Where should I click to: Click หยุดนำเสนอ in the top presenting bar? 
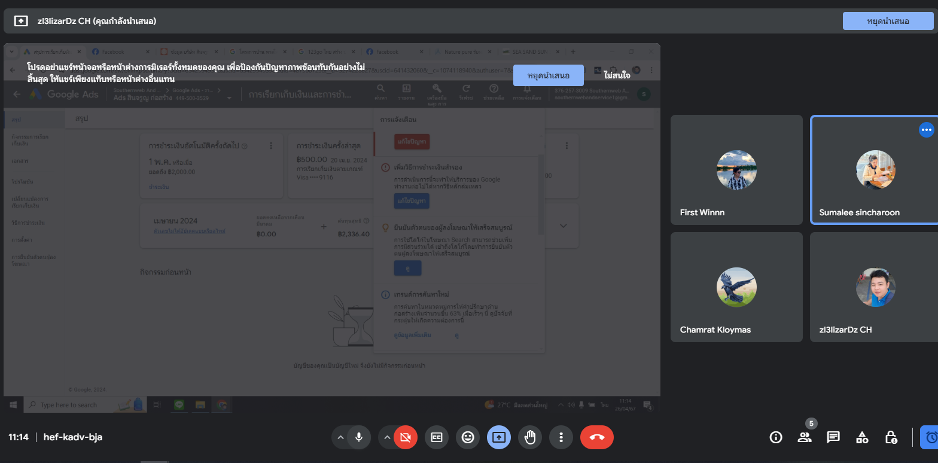coord(888,21)
